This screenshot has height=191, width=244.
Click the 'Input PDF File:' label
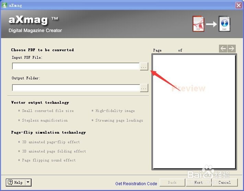27,57
